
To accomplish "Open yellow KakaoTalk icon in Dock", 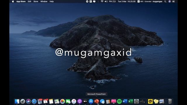I will click(x=150, y=101).
